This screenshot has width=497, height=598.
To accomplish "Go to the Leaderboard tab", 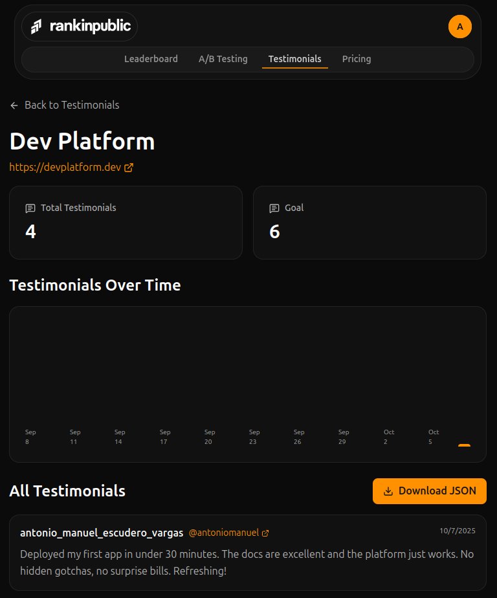I will pyautogui.click(x=151, y=59).
